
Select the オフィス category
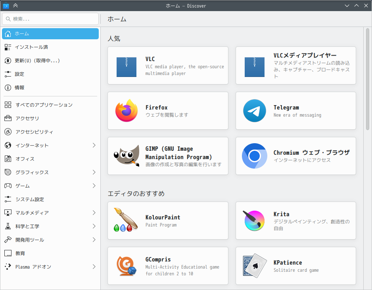pyautogui.click(x=50, y=159)
